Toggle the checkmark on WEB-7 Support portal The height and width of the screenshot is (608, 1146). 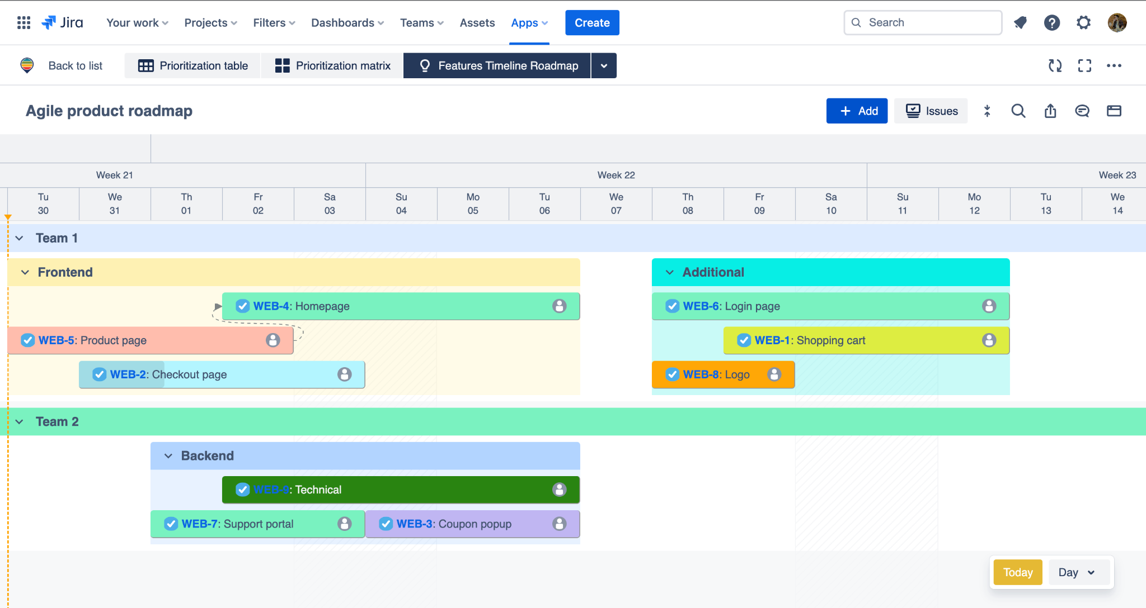click(x=171, y=524)
